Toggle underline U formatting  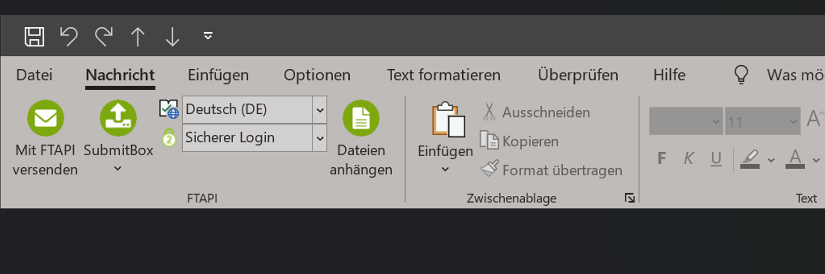point(716,159)
